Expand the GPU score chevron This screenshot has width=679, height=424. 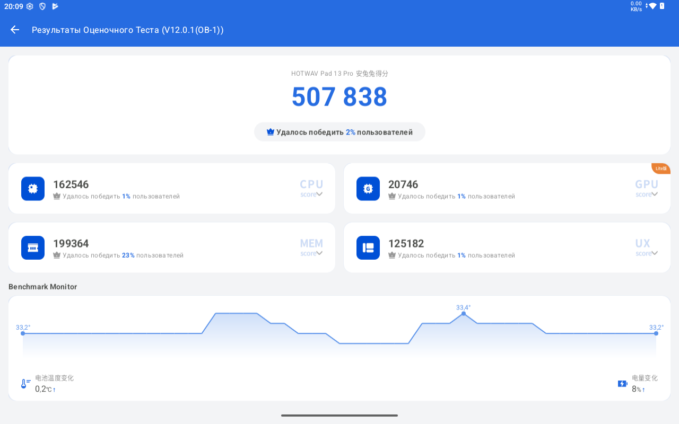click(x=655, y=194)
